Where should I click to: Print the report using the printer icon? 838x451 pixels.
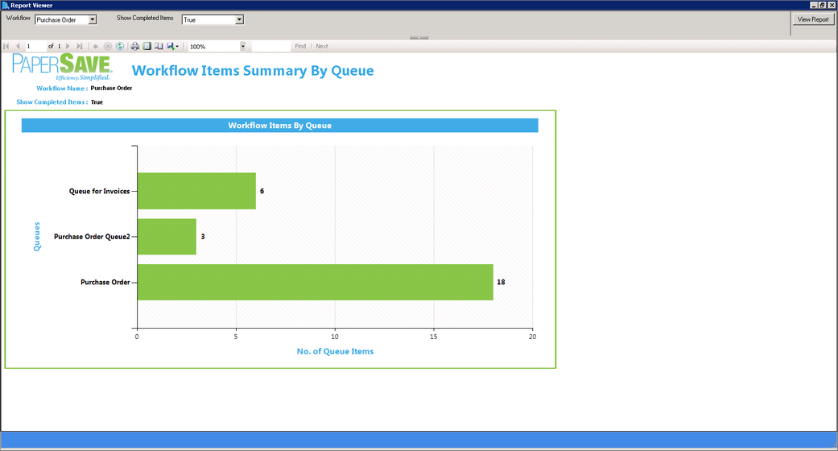(x=135, y=47)
